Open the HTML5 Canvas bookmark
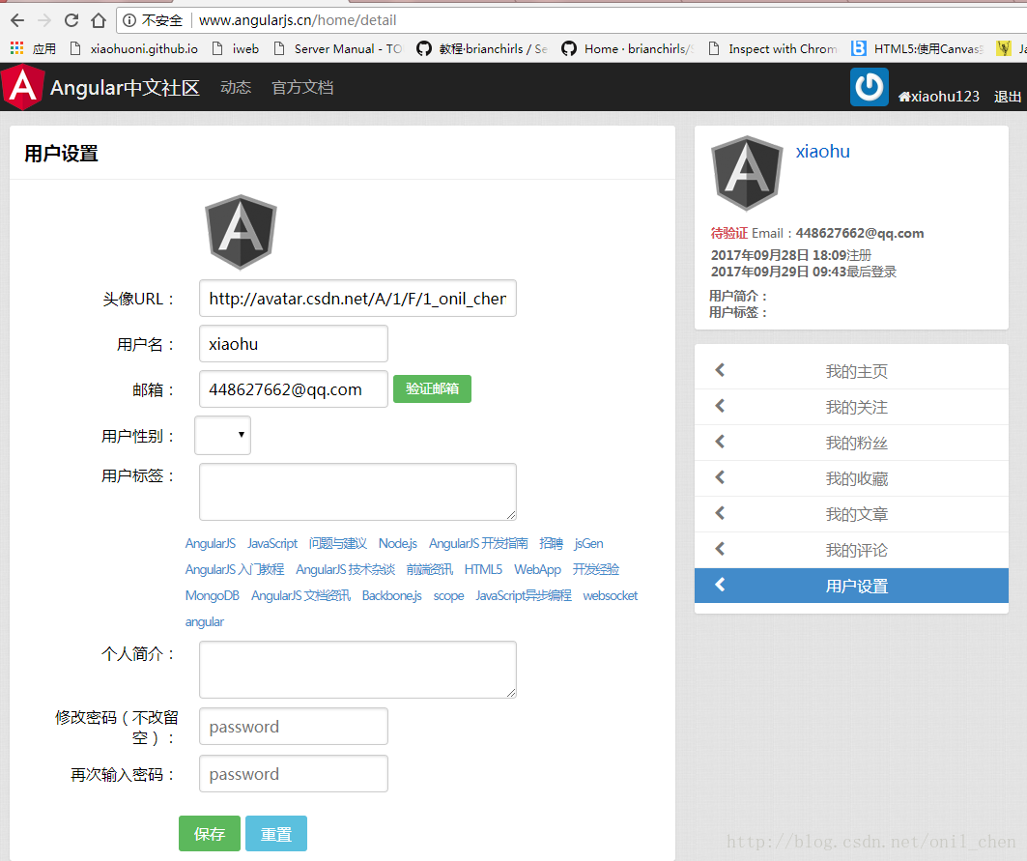The image size is (1027, 861). point(917,48)
